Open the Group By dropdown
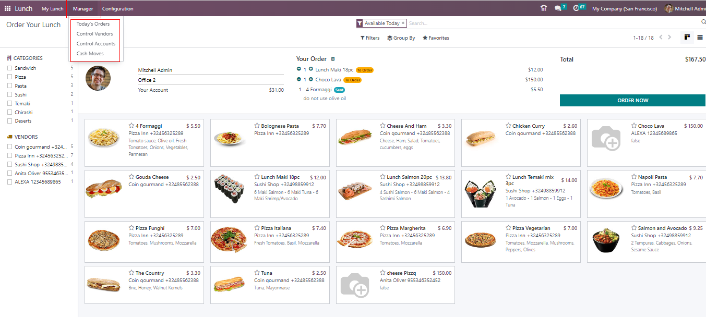 coord(401,38)
